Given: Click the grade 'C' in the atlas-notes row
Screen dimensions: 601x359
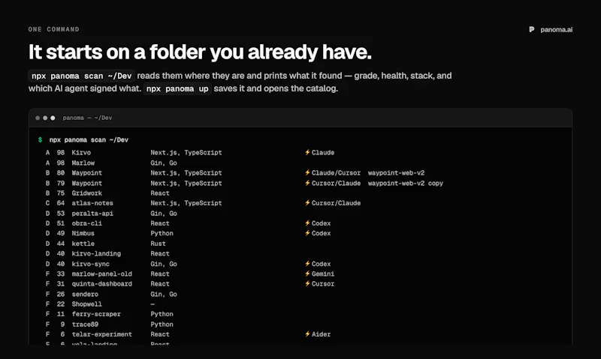Looking at the screenshot, I should click(x=47, y=203).
